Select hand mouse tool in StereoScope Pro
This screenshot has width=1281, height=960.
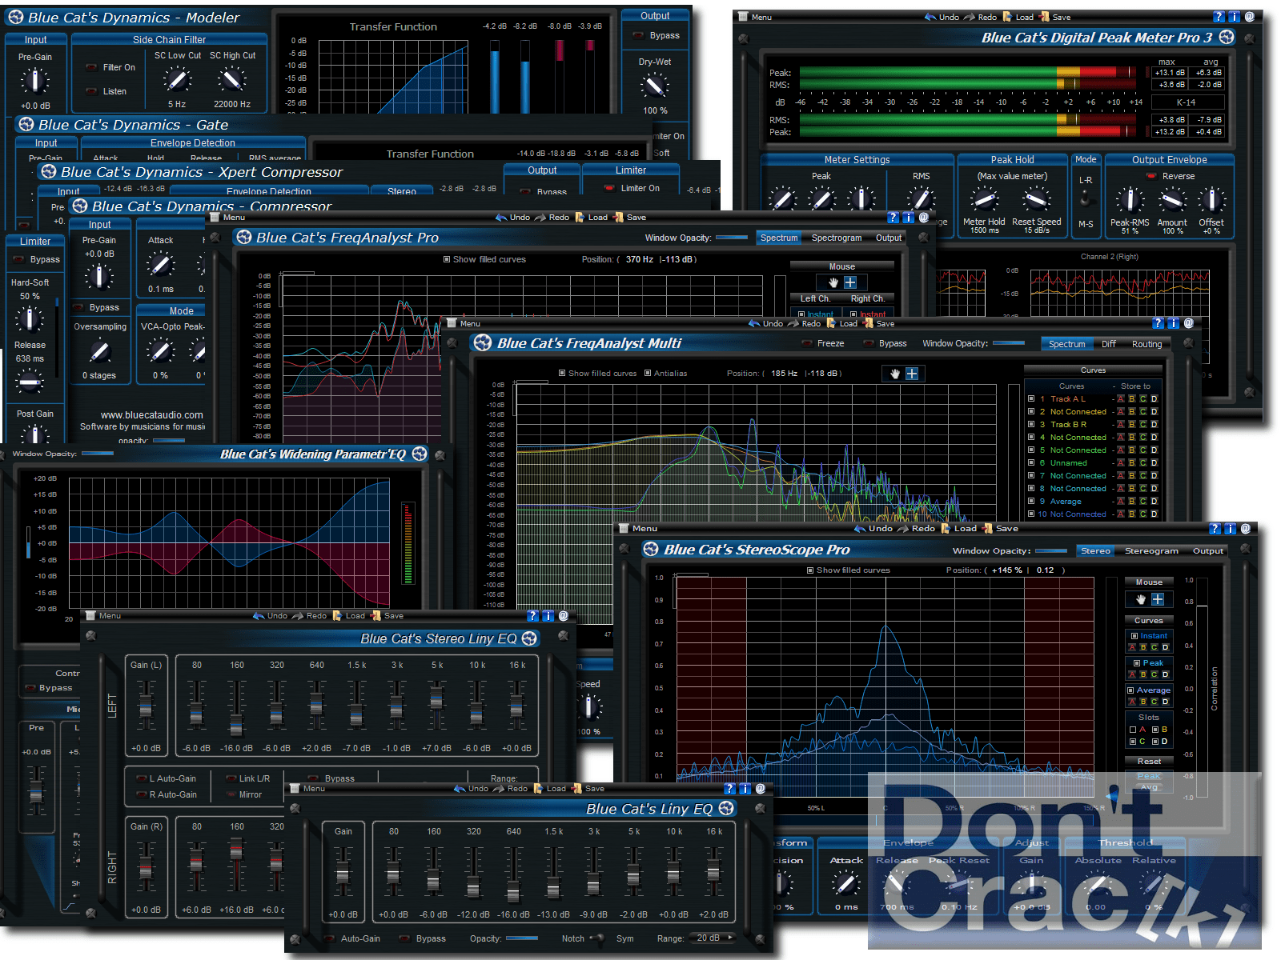click(1140, 599)
